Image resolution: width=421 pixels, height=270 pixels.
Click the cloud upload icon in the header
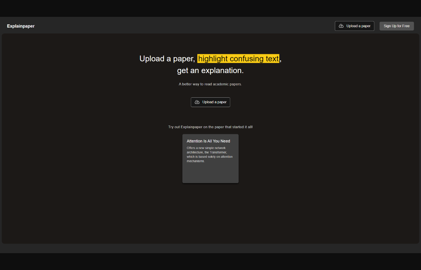341,26
